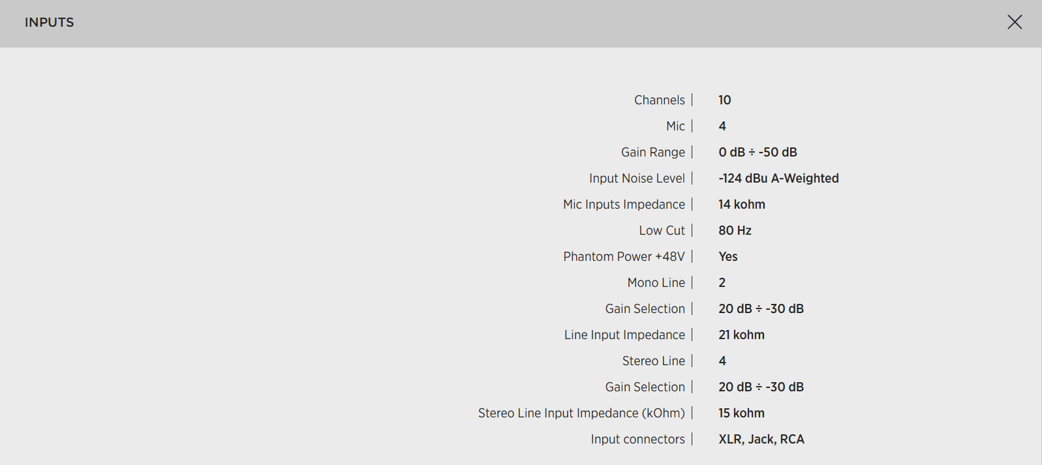Click the INPUTS panel title
The height and width of the screenshot is (465, 1042).
coord(49,22)
